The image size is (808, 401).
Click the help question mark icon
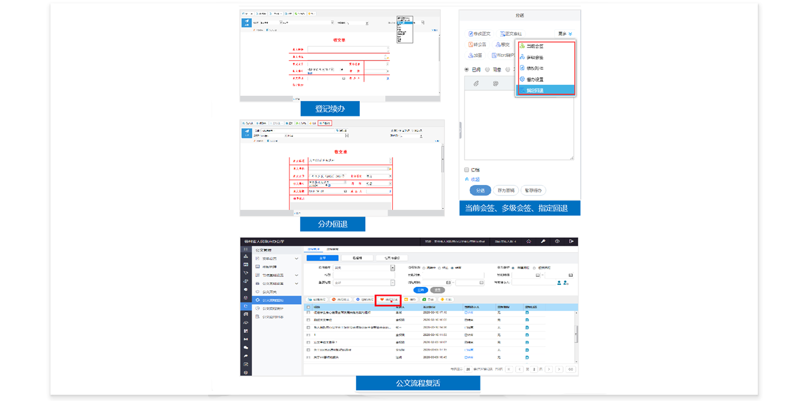(557, 241)
